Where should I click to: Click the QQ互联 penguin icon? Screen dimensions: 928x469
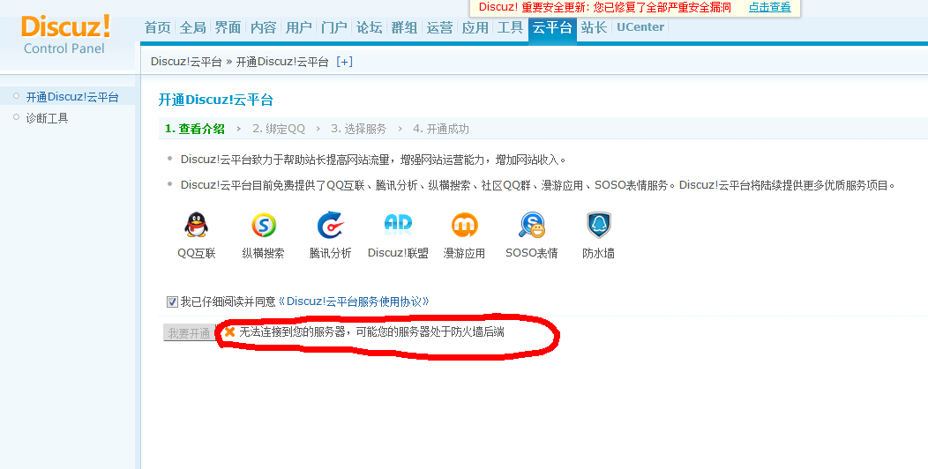pyautogui.click(x=196, y=225)
